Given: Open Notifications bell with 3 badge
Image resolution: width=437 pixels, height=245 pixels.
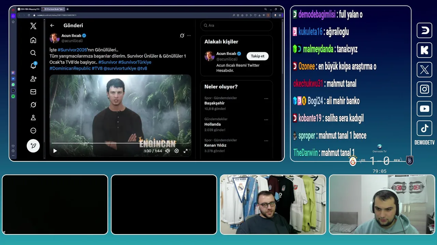Looking at the screenshot, I should click(33, 66).
